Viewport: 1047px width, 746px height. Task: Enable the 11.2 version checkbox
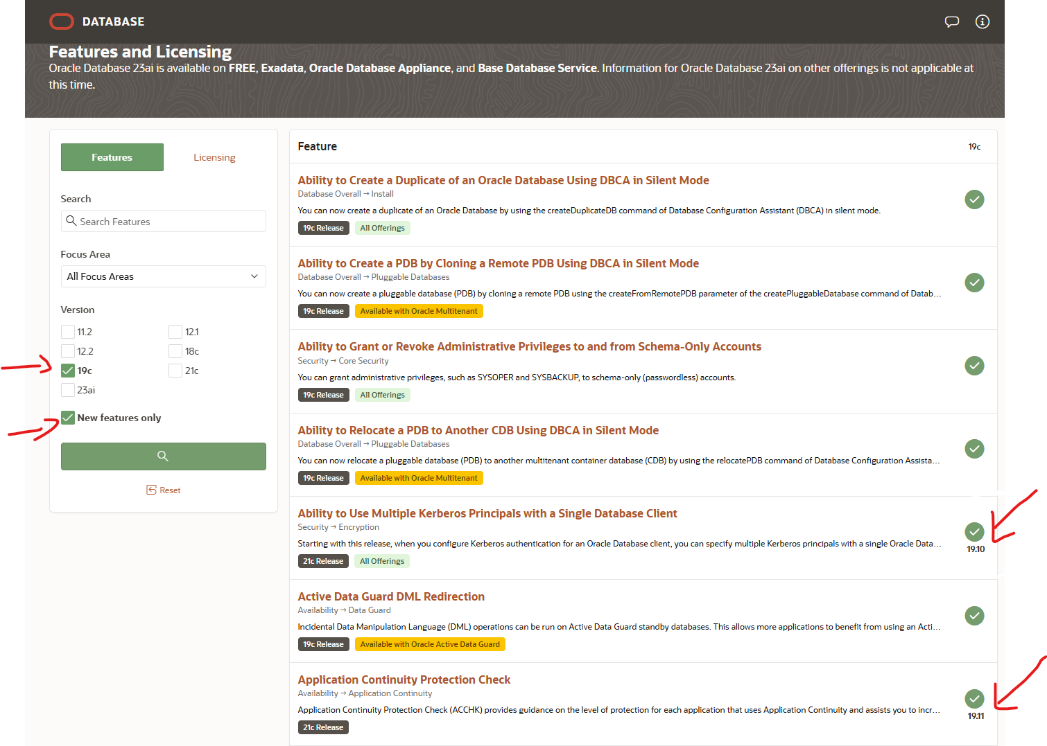click(68, 332)
